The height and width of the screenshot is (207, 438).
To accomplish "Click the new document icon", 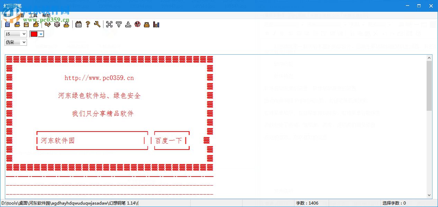I will pyautogui.click(x=8, y=24).
